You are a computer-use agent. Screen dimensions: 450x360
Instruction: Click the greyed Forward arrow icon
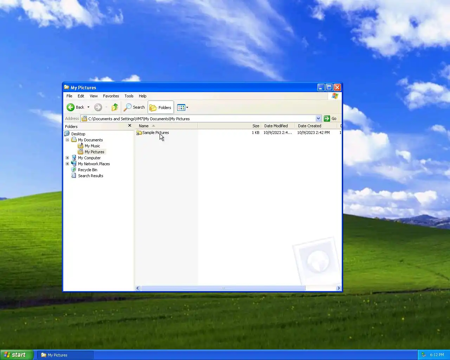(98, 107)
